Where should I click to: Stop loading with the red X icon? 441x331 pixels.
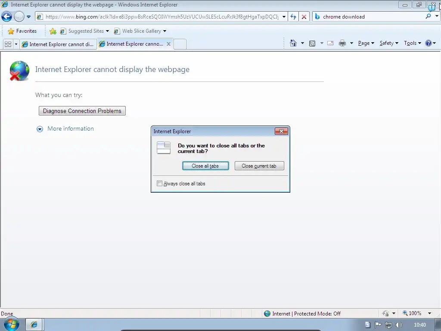tap(304, 17)
